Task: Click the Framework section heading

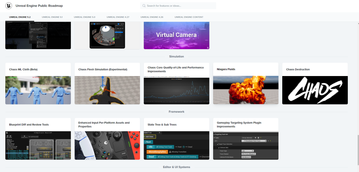Action: 177,112
